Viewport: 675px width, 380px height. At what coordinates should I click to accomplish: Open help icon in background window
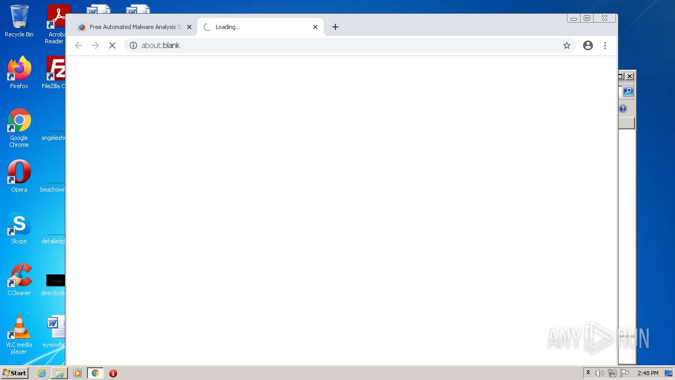tap(623, 109)
